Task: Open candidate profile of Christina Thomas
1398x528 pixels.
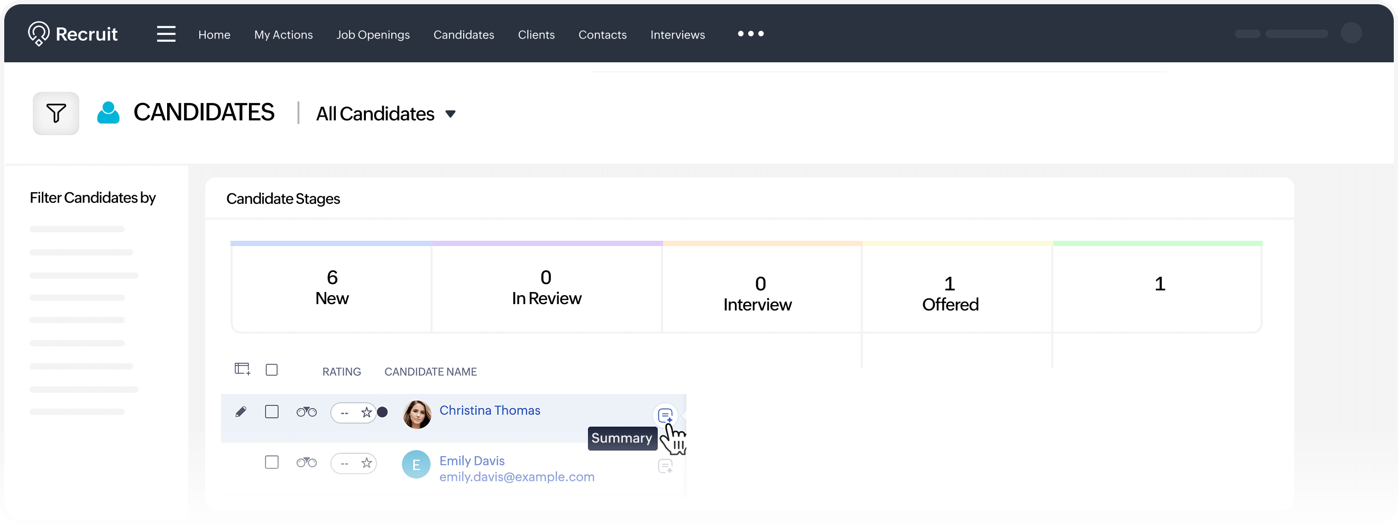Action: pos(490,410)
